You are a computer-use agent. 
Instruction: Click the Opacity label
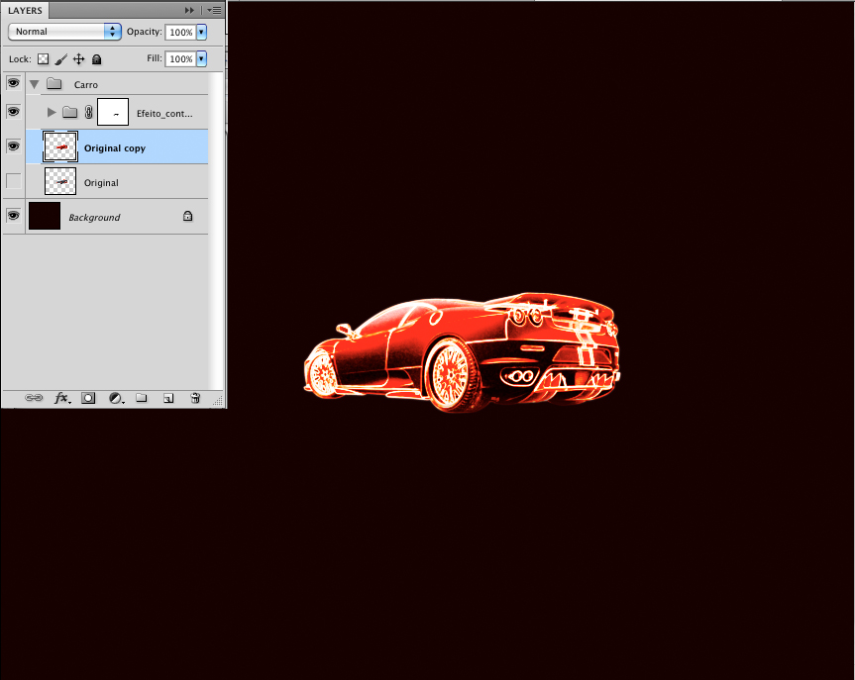point(145,32)
